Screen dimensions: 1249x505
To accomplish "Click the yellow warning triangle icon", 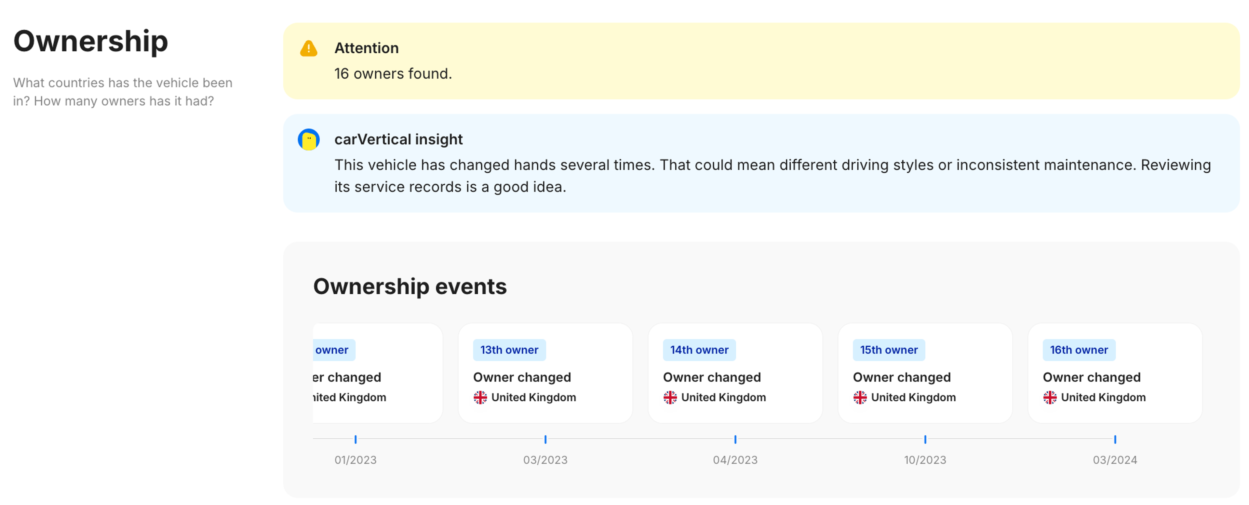I will point(308,48).
